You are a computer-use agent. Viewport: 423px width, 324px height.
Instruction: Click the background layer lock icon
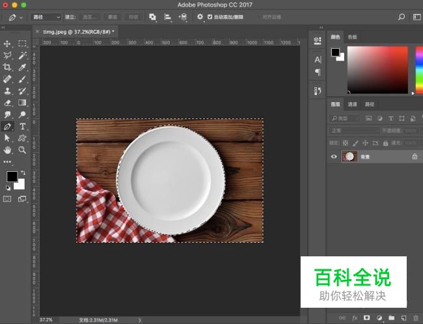click(415, 156)
